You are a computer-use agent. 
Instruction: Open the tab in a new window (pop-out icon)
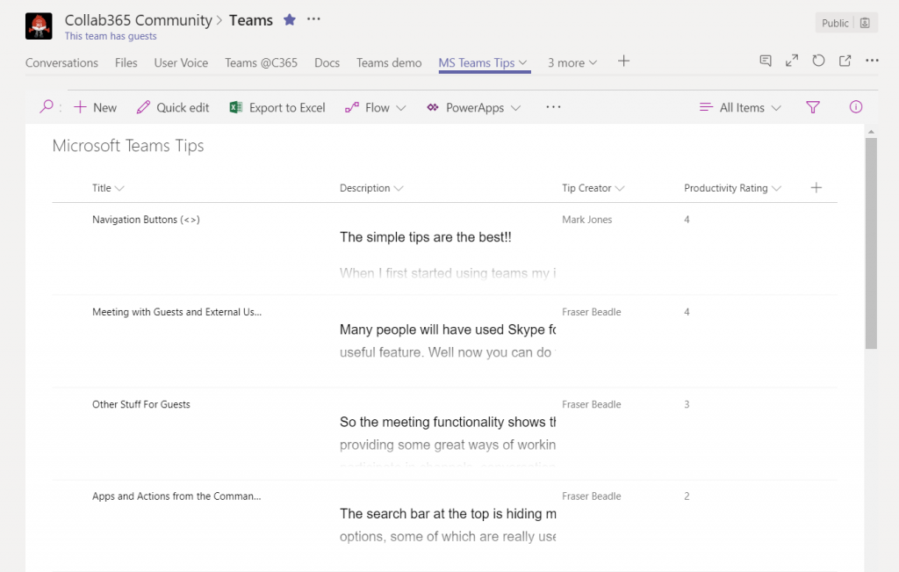(x=845, y=61)
